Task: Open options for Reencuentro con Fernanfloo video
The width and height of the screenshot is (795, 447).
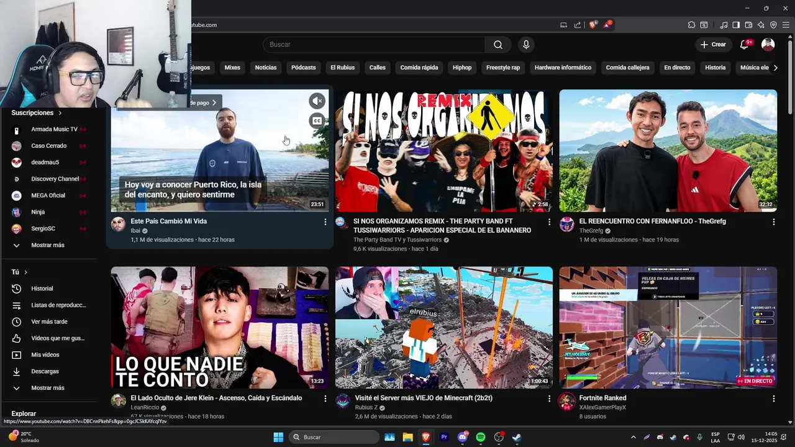Action: tap(773, 222)
